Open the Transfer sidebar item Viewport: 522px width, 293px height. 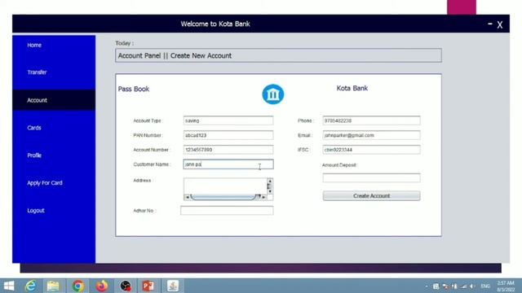37,72
